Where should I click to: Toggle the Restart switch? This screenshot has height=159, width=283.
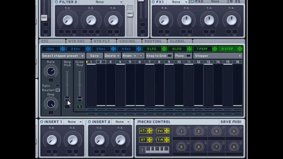pos(58,90)
